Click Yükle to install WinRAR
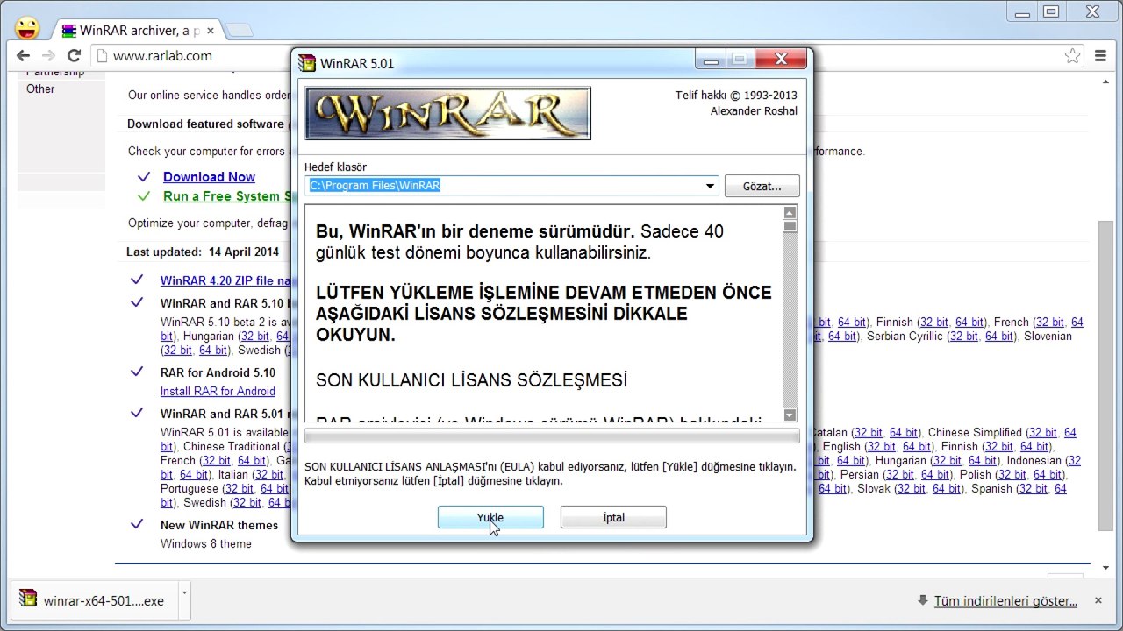 490,517
